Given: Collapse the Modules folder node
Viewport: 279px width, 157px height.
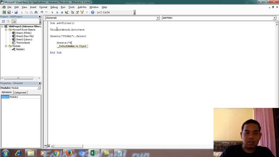Looking at the screenshot, I should (x=6, y=46).
